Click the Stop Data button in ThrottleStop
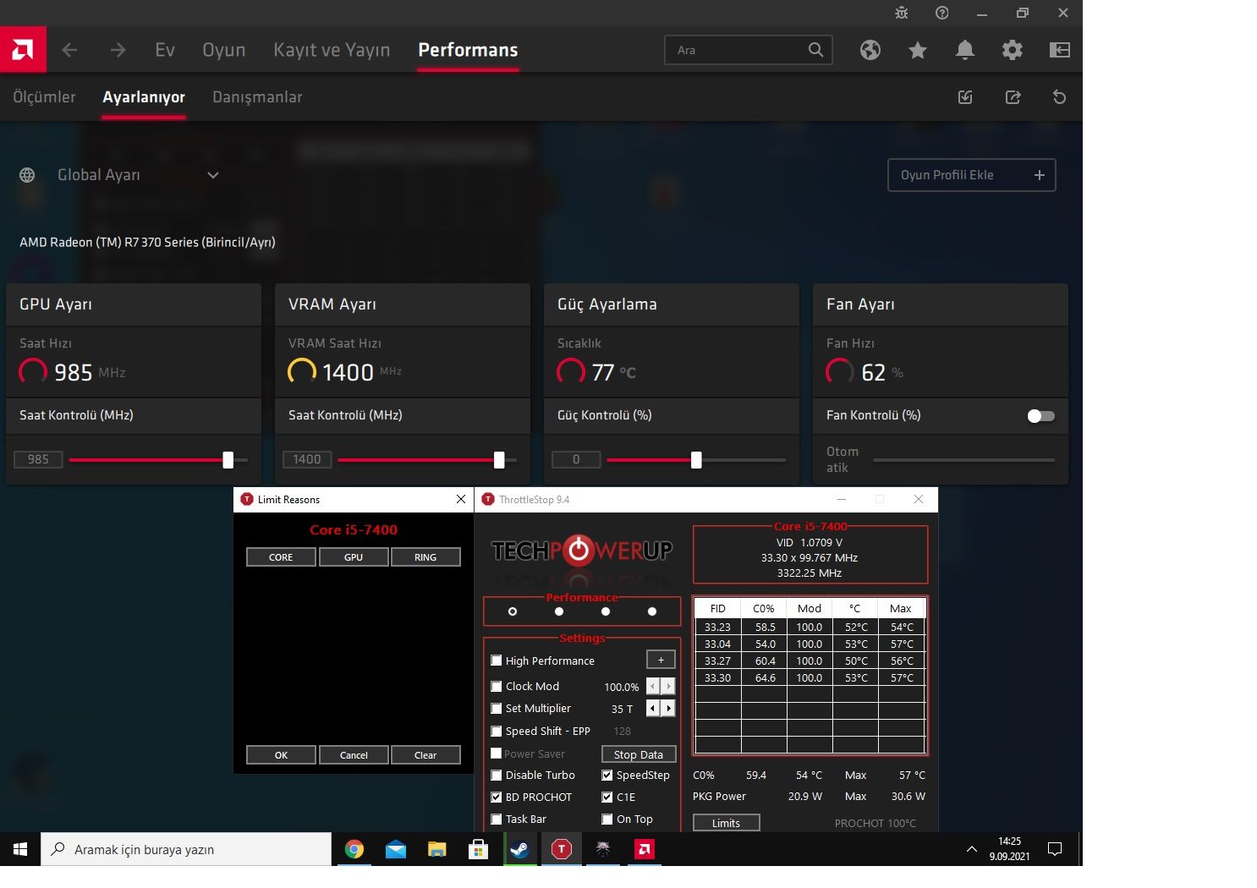The image size is (1257, 888). point(639,754)
